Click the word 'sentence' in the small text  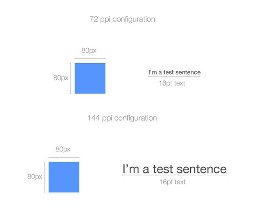tap(188, 72)
